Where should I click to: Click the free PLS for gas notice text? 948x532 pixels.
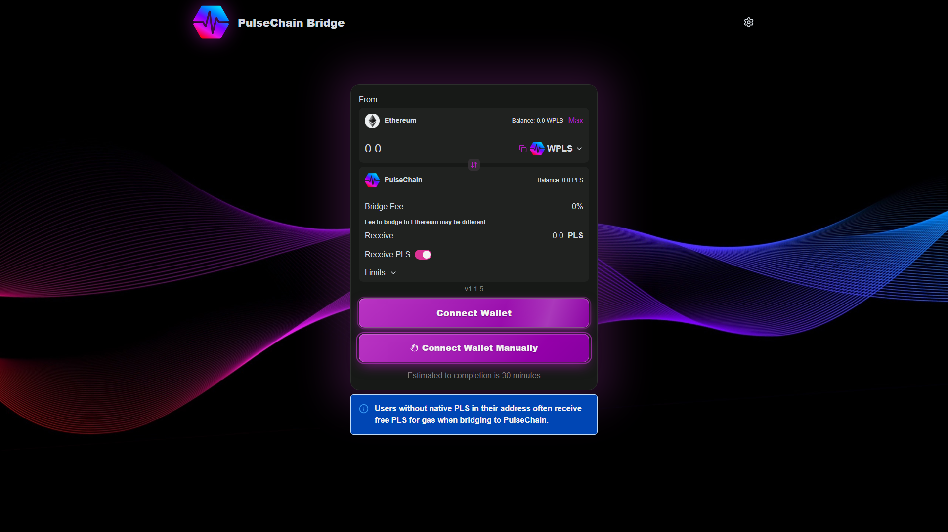click(478, 415)
